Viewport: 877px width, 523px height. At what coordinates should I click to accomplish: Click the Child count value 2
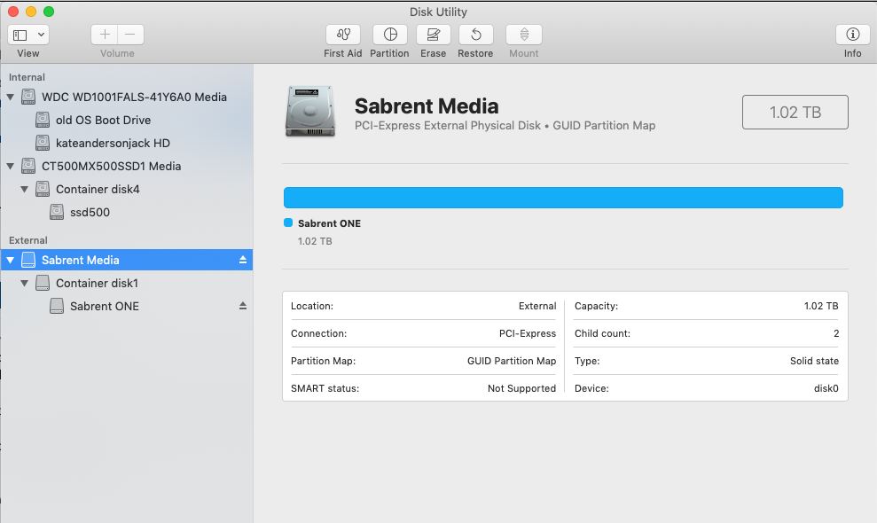[x=836, y=333]
